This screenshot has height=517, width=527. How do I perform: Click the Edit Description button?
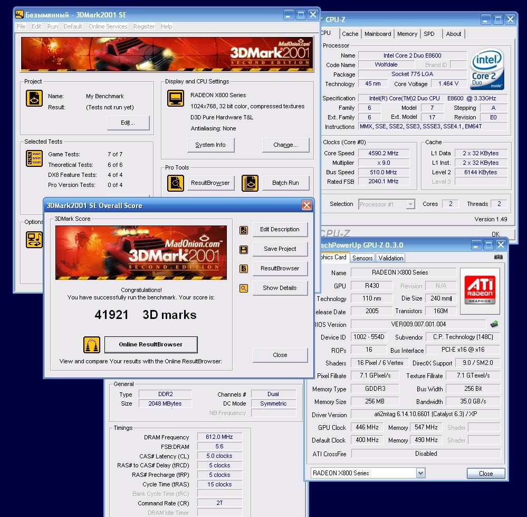[280, 229]
